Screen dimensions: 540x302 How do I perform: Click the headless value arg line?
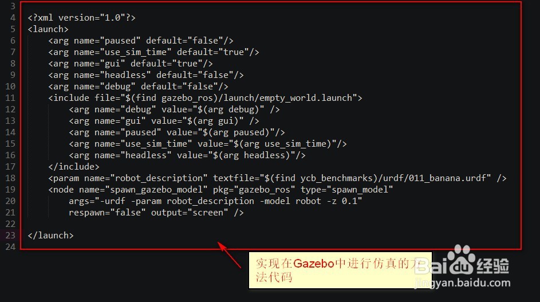(x=187, y=155)
